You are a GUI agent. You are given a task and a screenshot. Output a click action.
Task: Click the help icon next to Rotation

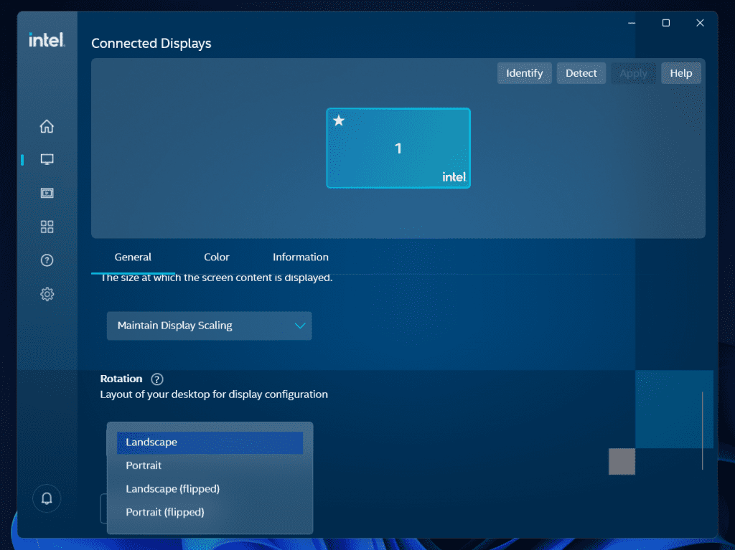click(156, 379)
